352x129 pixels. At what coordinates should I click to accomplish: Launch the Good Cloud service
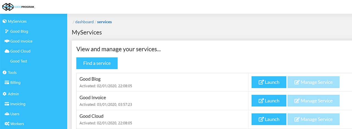point(269,119)
